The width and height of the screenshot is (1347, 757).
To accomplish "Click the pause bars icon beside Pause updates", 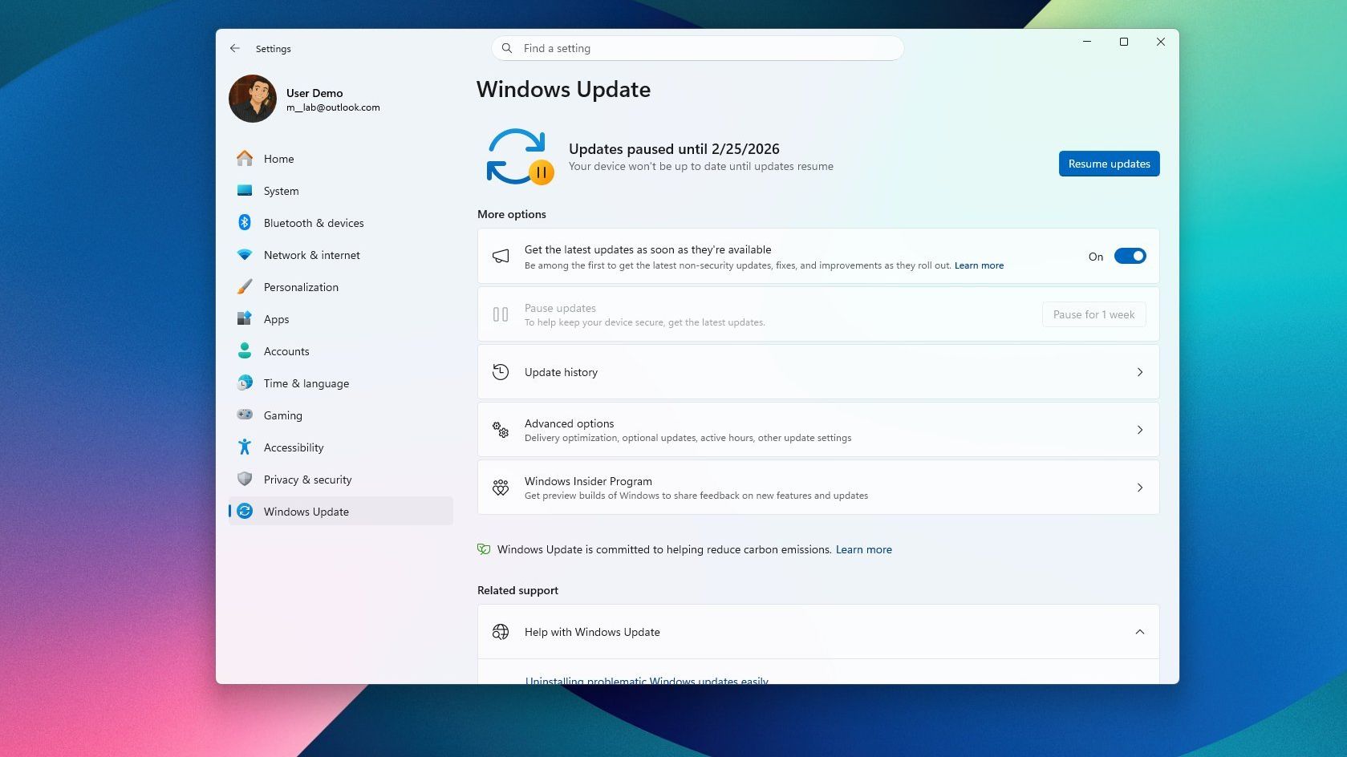I will (501, 314).
